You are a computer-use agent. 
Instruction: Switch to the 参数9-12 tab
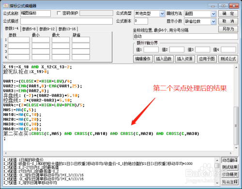(x=47, y=29)
